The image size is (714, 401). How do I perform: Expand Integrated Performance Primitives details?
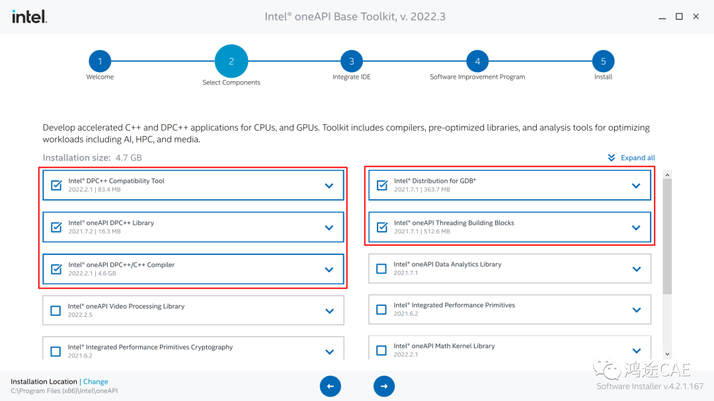pos(637,310)
